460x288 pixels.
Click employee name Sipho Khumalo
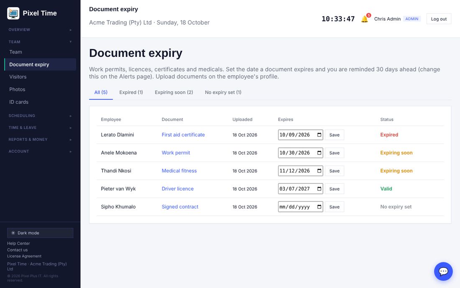point(118,207)
